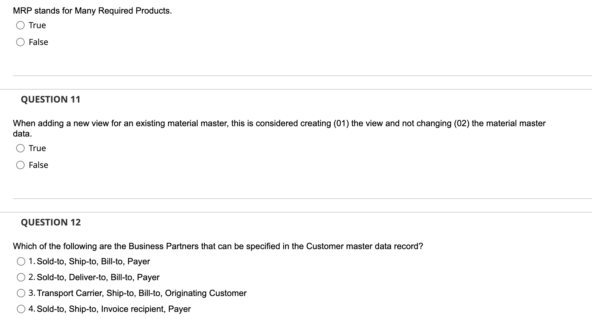Click 'Sold-to, Deliver-to, Bill-to, Payer' answer text

tap(98, 277)
